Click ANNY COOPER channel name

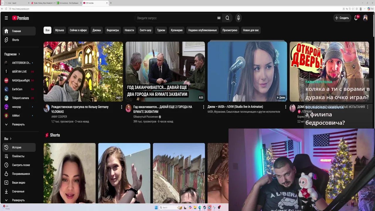[x=59, y=117]
